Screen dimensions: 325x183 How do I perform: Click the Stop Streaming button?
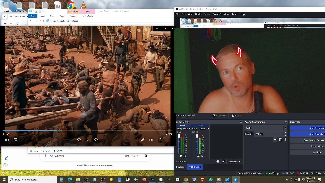[x=308, y=128]
